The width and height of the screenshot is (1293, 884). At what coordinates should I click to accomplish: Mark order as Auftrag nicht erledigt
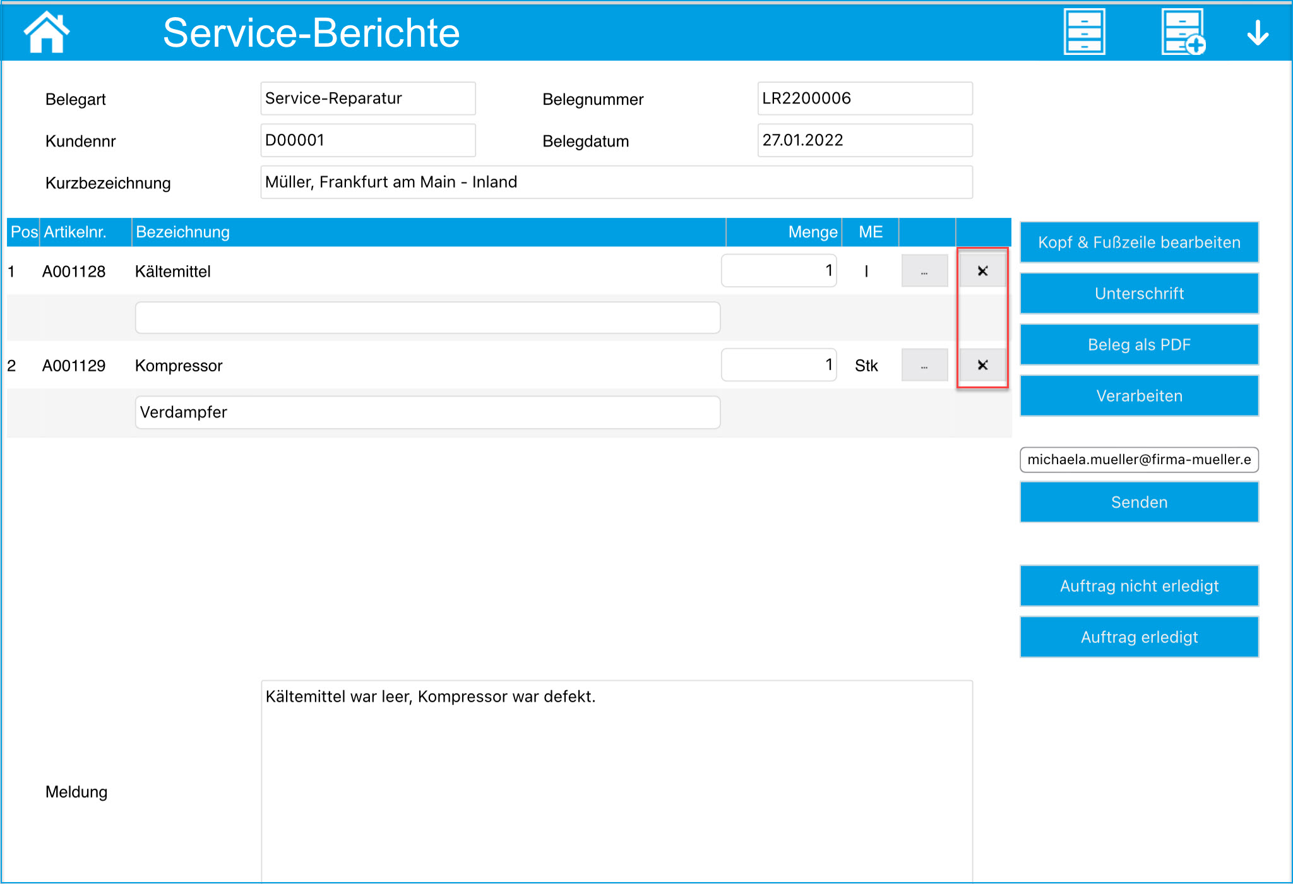(1139, 586)
